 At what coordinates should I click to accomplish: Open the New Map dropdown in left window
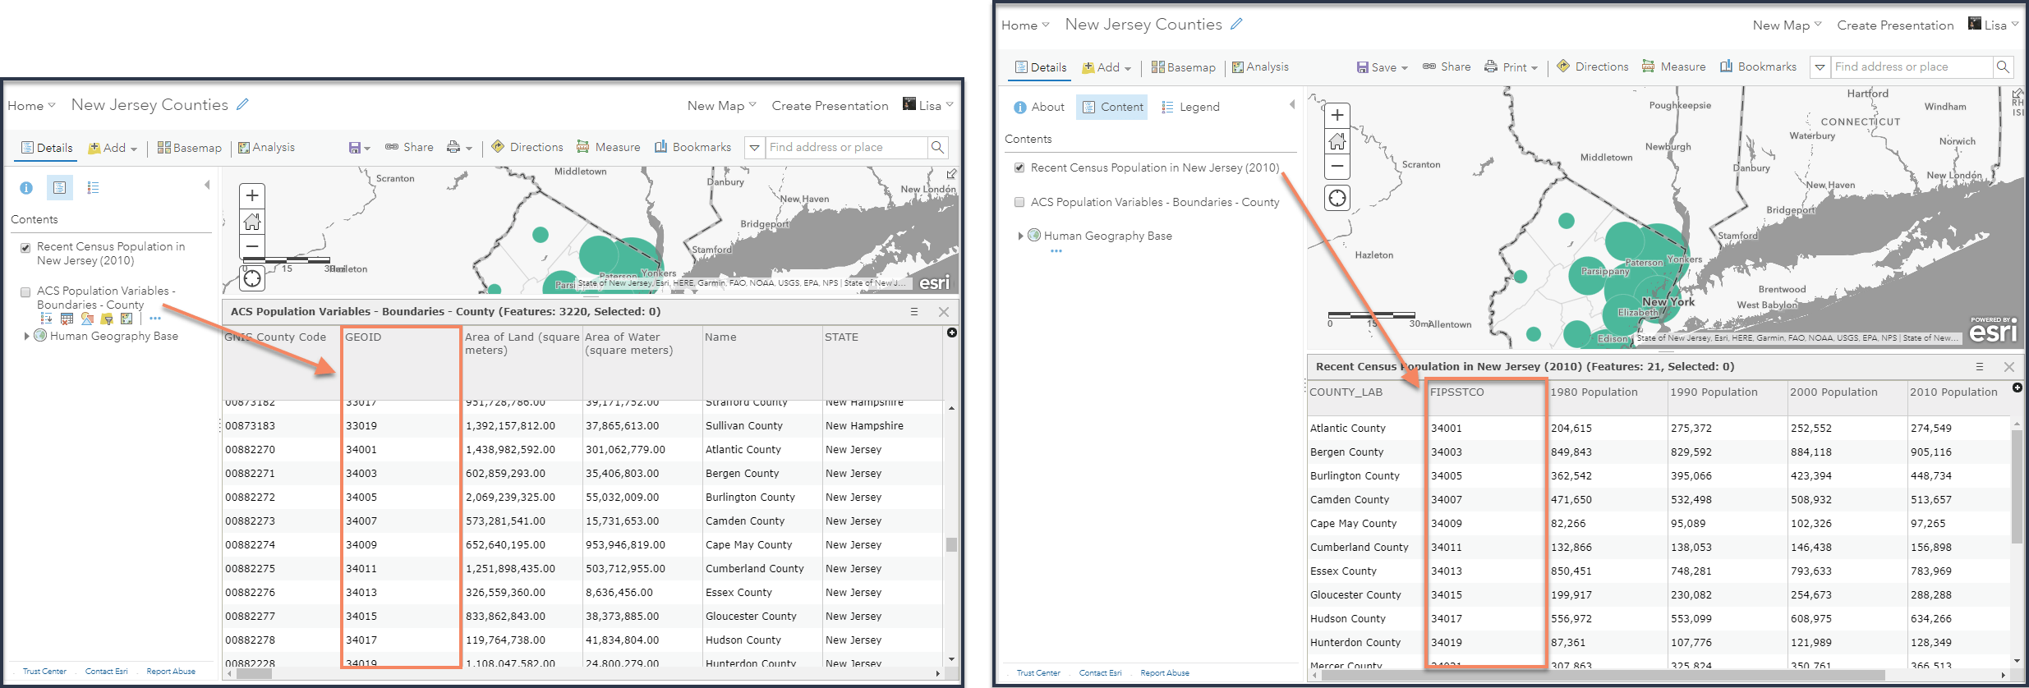click(x=722, y=106)
